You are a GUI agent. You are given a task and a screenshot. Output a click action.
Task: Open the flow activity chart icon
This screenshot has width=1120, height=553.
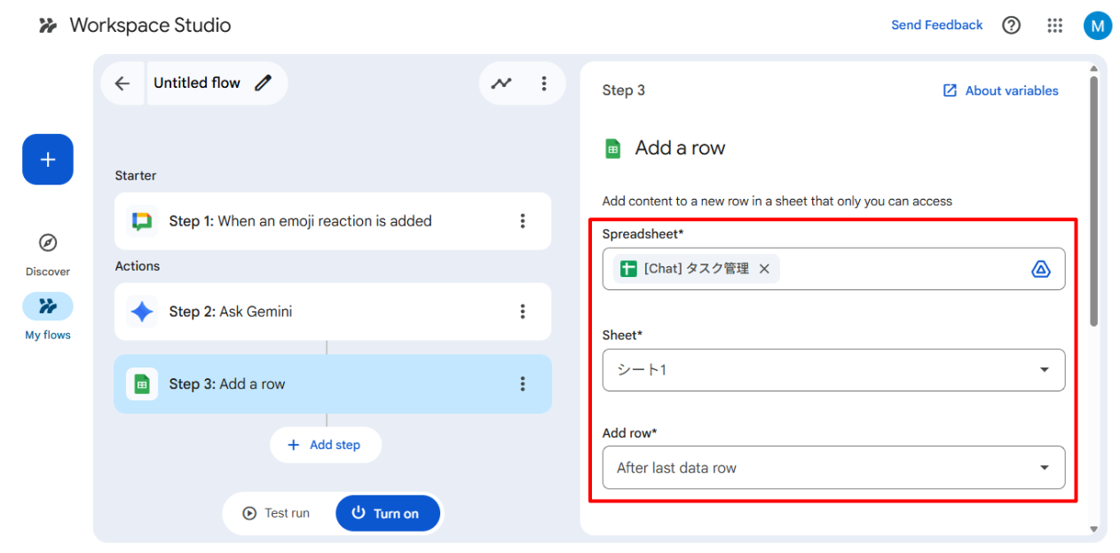[x=501, y=83]
